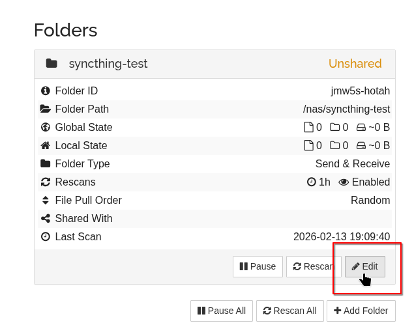
Task: Click the Shared With share icon
Action: coord(46,219)
